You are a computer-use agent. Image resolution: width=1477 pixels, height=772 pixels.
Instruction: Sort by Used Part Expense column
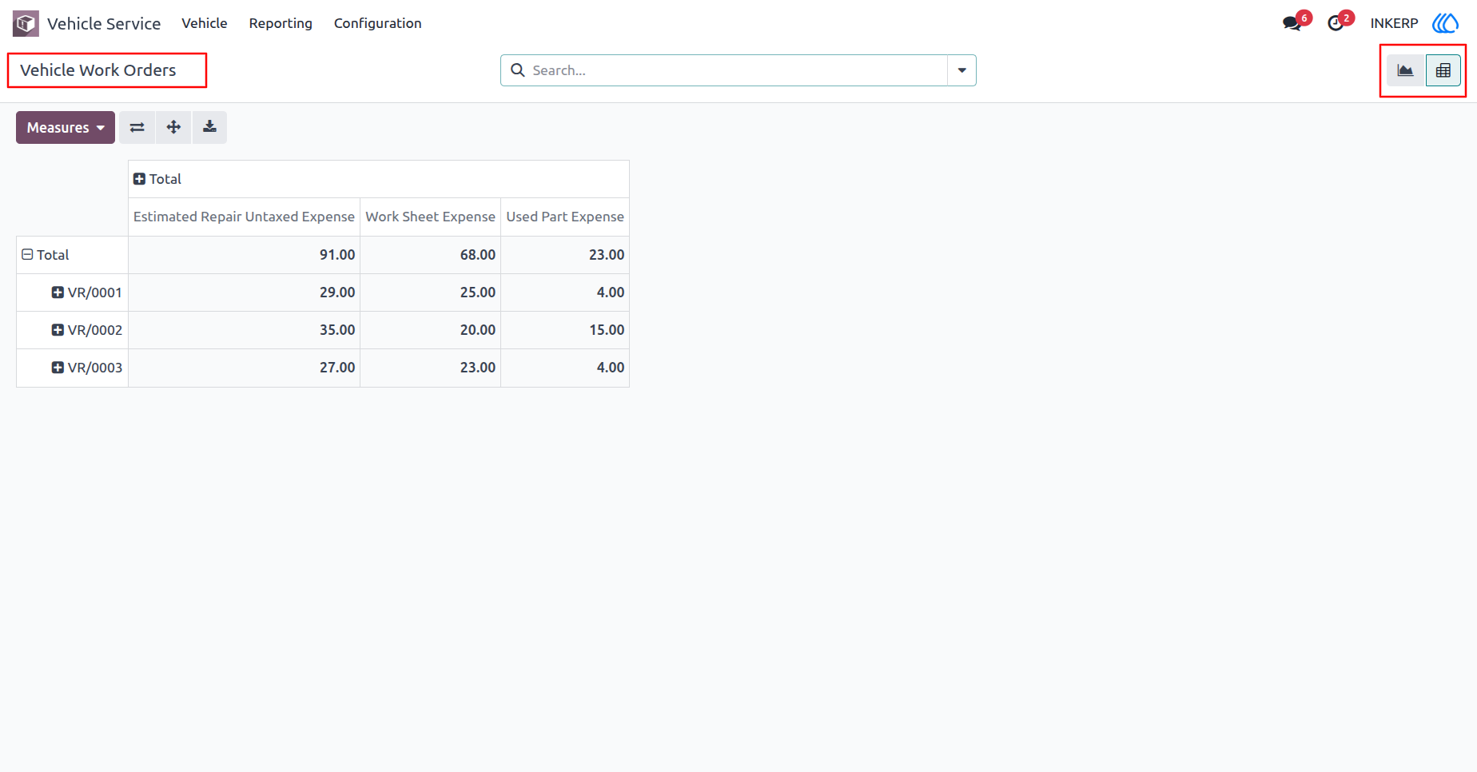[x=565, y=217]
